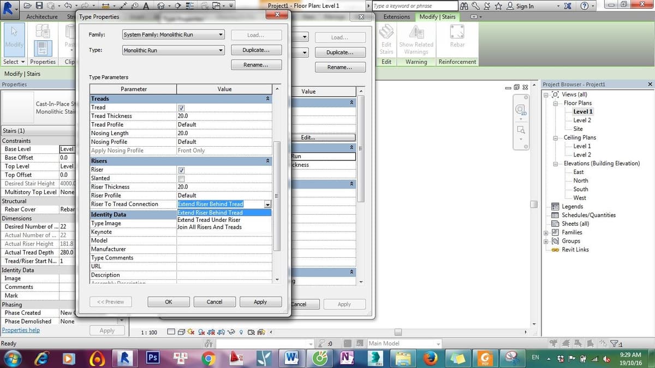Open the South elevation view
This screenshot has height=368, width=655.
tap(581, 189)
